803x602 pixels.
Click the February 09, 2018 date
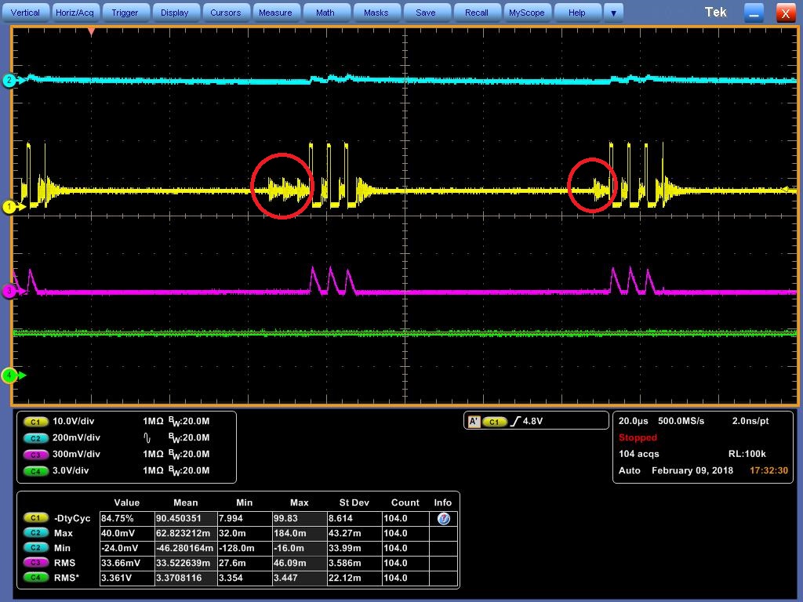pos(692,470)
